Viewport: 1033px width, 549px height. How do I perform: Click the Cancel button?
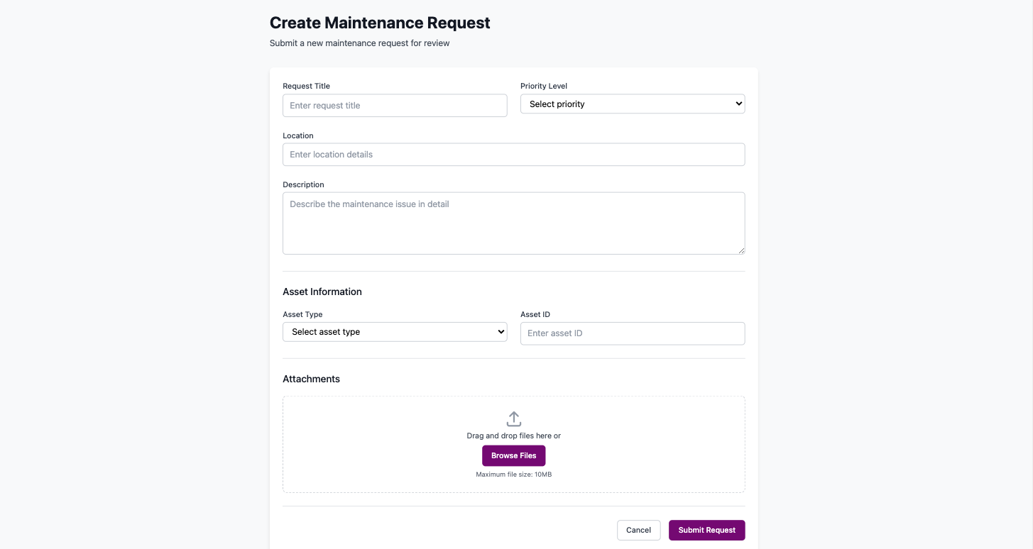click(x=638, y=530)
